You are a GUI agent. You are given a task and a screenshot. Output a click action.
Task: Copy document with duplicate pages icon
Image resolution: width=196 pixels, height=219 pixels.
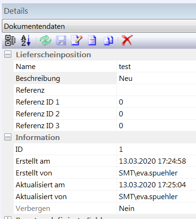[108, 41]
